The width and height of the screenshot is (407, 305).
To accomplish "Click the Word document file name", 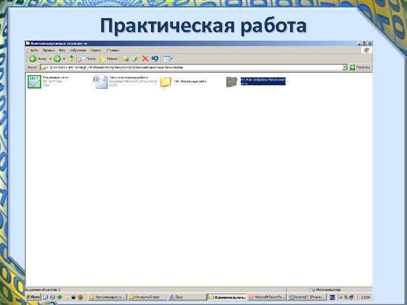I will point(128,77).
